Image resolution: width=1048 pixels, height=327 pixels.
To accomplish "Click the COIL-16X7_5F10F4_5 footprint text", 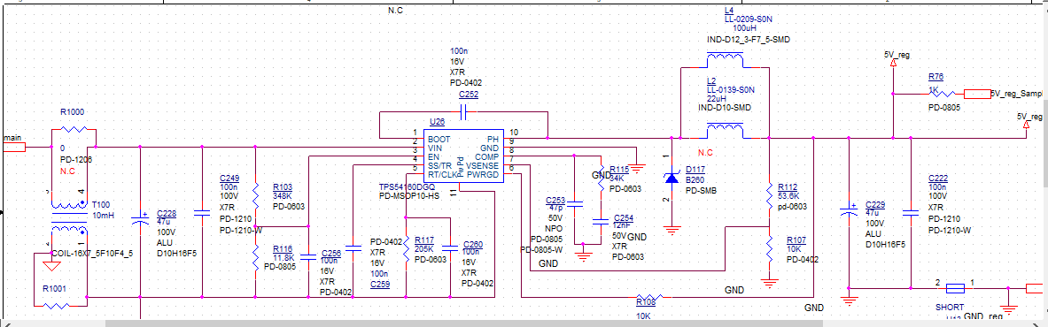I will coord(92,254).
